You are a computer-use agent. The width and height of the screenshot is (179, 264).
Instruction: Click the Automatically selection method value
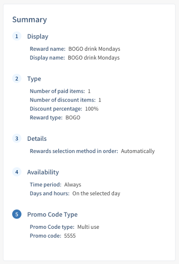pos(138,151)
